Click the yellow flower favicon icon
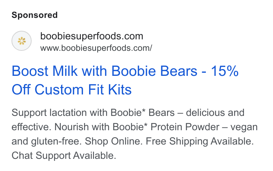 click(x=22, y=41)
